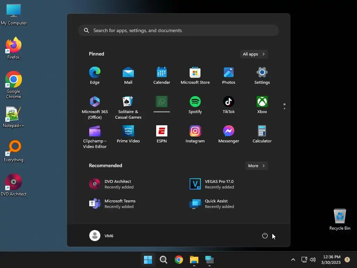This screenshot has height=268, width=357.
Task: Open the running app next to File Explorer
Action: point(210,260)
